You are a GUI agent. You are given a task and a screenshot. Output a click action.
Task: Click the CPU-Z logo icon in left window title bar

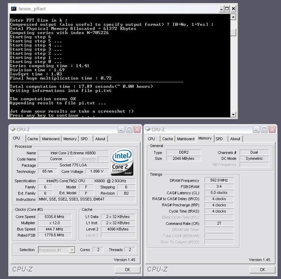click(13, 129)
